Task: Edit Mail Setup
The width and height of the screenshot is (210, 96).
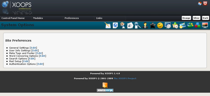Action: click(26, 61)
